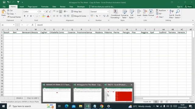Image resolution: width=195 pixels, height=109 pixels.
Task: Expand the Merge & Center dropdown arrow
Action: [88, 16]
